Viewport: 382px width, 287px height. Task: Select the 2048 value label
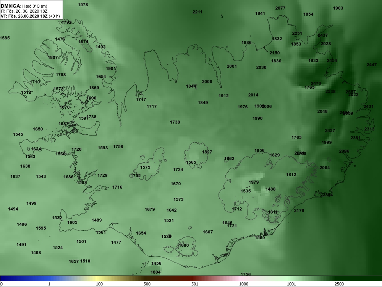click(x=322, y=111)
